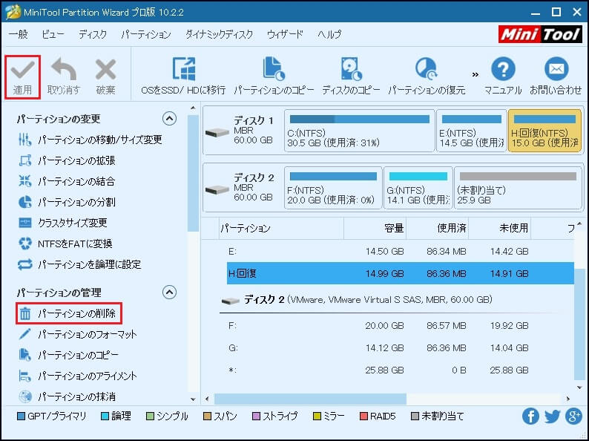
Task: Open パーティションの復元 toolbar wizard
Action: pyautogui.click(x=427, y=76)
